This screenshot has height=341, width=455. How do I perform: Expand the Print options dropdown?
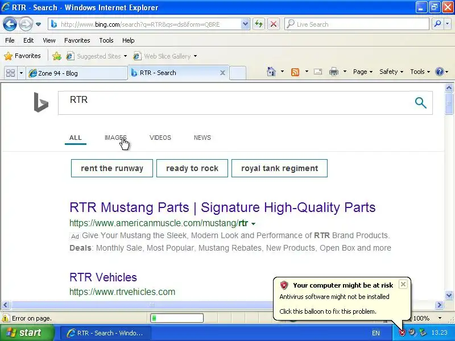click(x=345, y=72)
